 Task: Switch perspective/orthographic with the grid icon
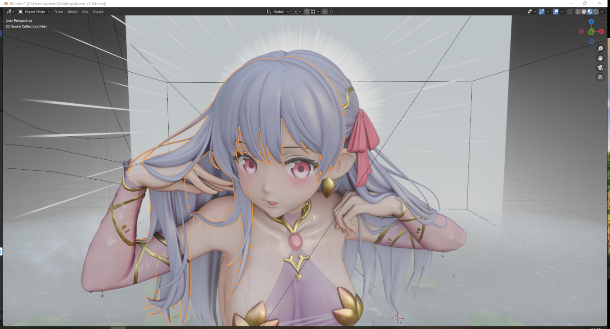coord(600,77)
